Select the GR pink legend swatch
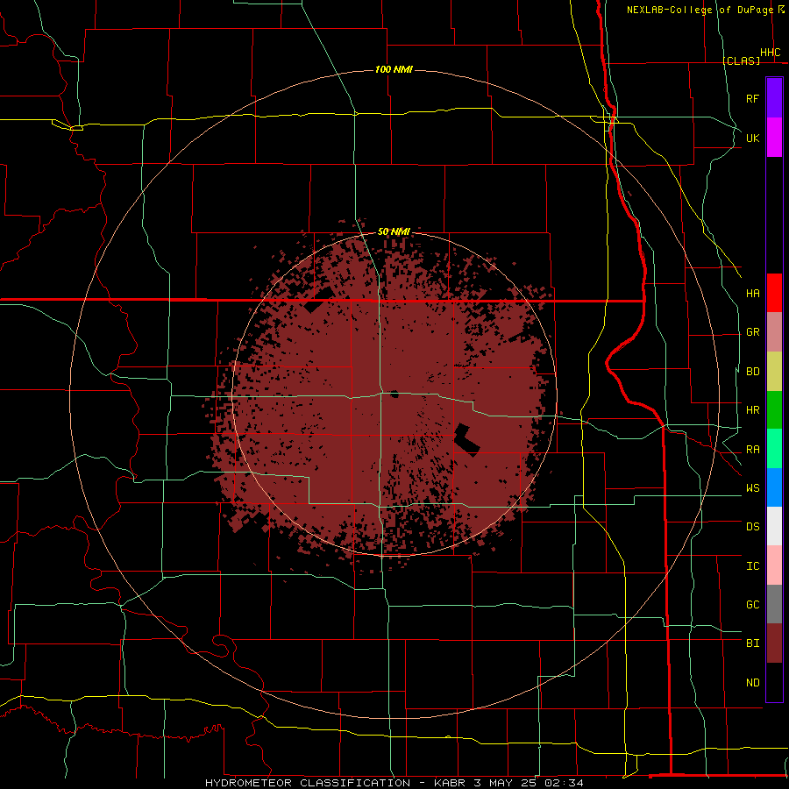This screenshot has width=789, height=789. tap(774, 332)
